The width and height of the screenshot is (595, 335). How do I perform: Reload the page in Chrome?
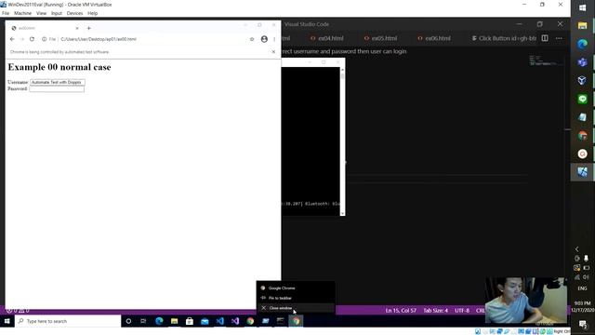pos(32,39)
